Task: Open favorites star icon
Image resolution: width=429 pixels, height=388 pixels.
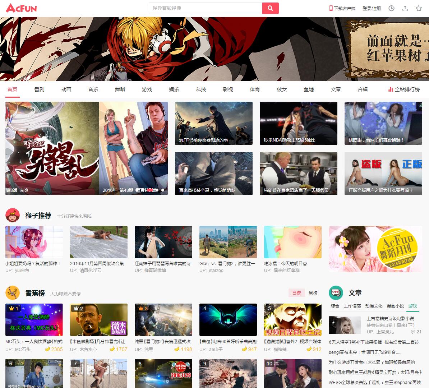Action: click(x=419, y=9)
